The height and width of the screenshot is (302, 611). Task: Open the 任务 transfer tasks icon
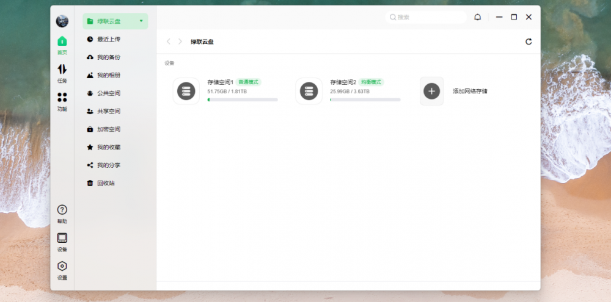pyautogui.click(x=62, y=70)
